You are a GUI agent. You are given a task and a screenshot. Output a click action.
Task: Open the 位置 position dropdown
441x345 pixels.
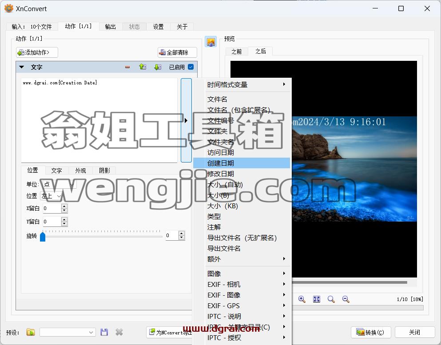52,196
